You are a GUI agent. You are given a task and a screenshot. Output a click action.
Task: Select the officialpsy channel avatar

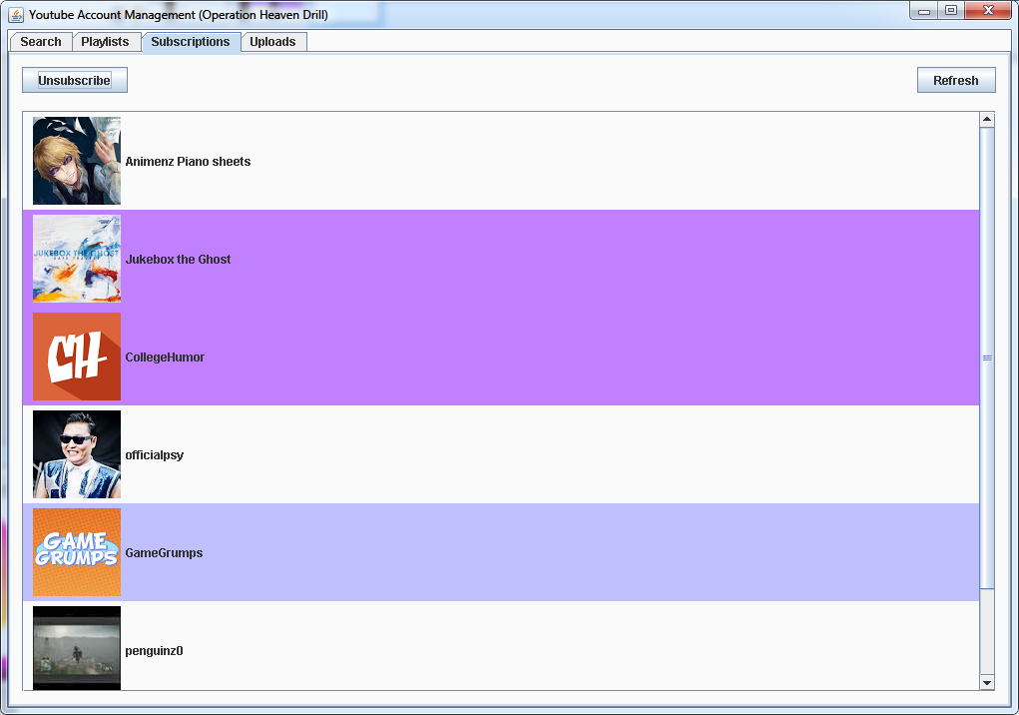(x=77, y=454)
